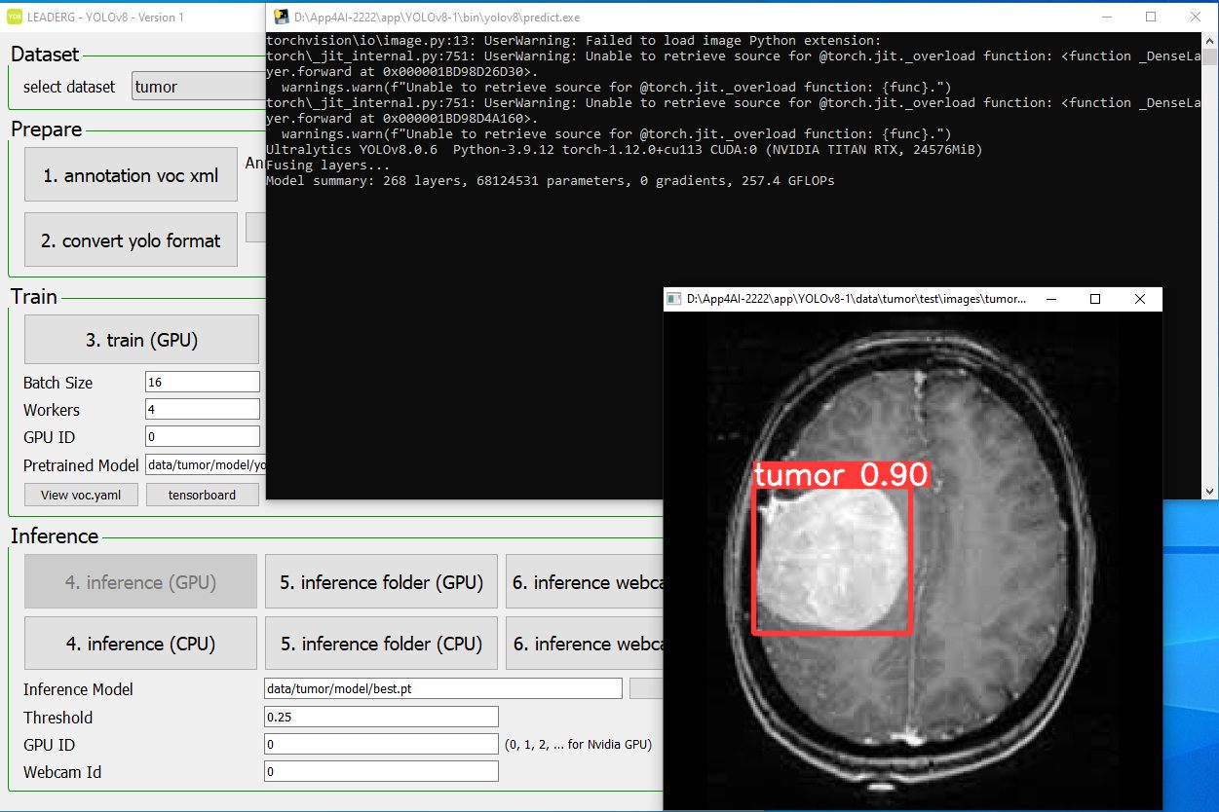Click the Threshold field showing 0.25
This screenshot has height=812, width=1219.
pos(381,717)
